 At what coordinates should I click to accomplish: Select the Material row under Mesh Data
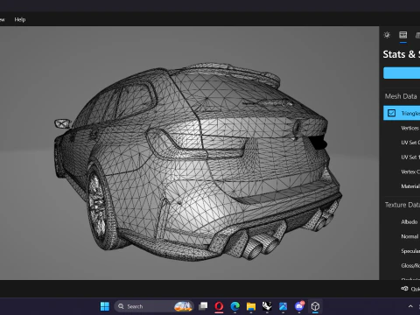pyautogui.click(x=402, y=186)
